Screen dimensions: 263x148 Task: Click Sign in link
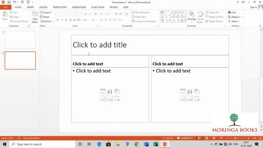click(x=253, y=7)
